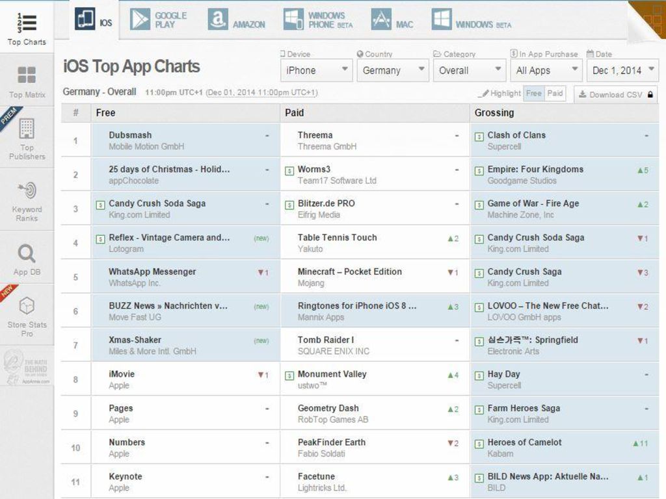
Task: Click the timestamp Dec 01, 2014 11:00pm UTC+1
Action: (261, 92)
